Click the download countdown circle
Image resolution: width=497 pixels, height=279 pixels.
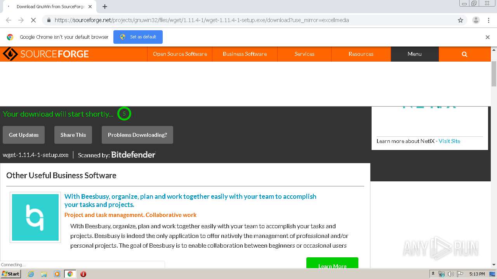click(x=124, y=114)
